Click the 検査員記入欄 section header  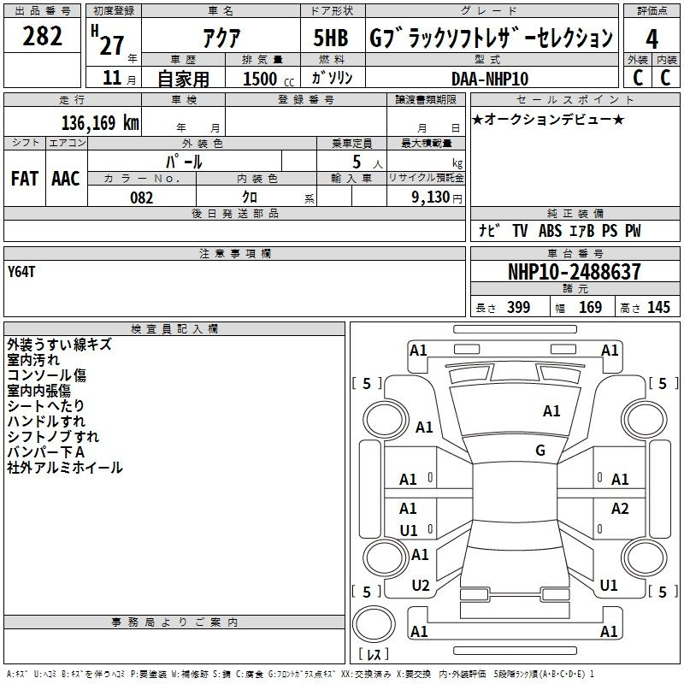click(x=174, y=329)
